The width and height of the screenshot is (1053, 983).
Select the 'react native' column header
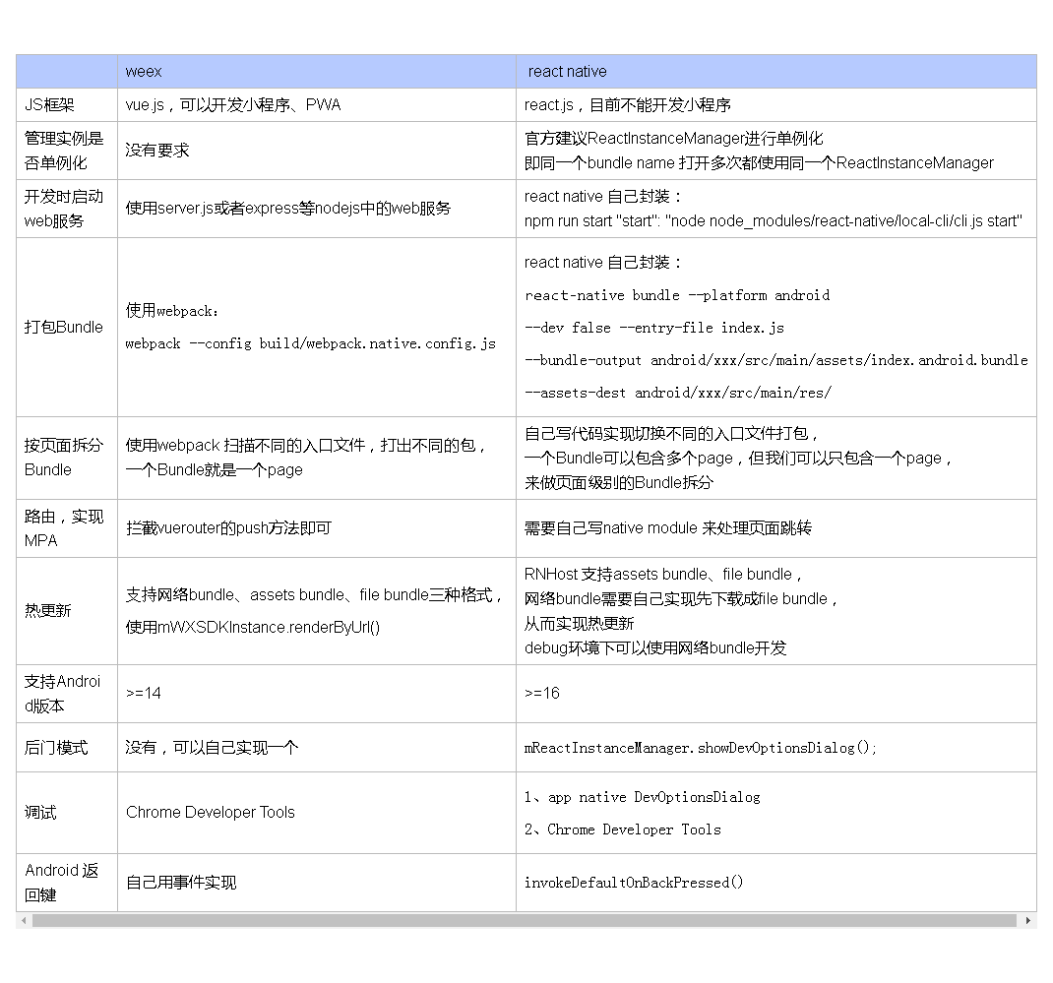pyautogui.click(x=776, y=72)
